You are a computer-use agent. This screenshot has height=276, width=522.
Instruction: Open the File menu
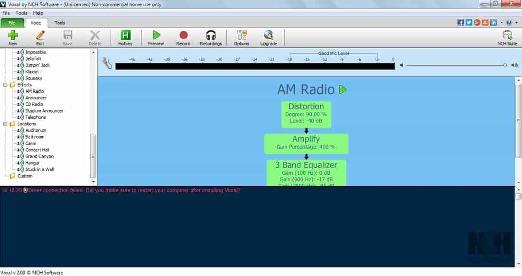[6, 13]
